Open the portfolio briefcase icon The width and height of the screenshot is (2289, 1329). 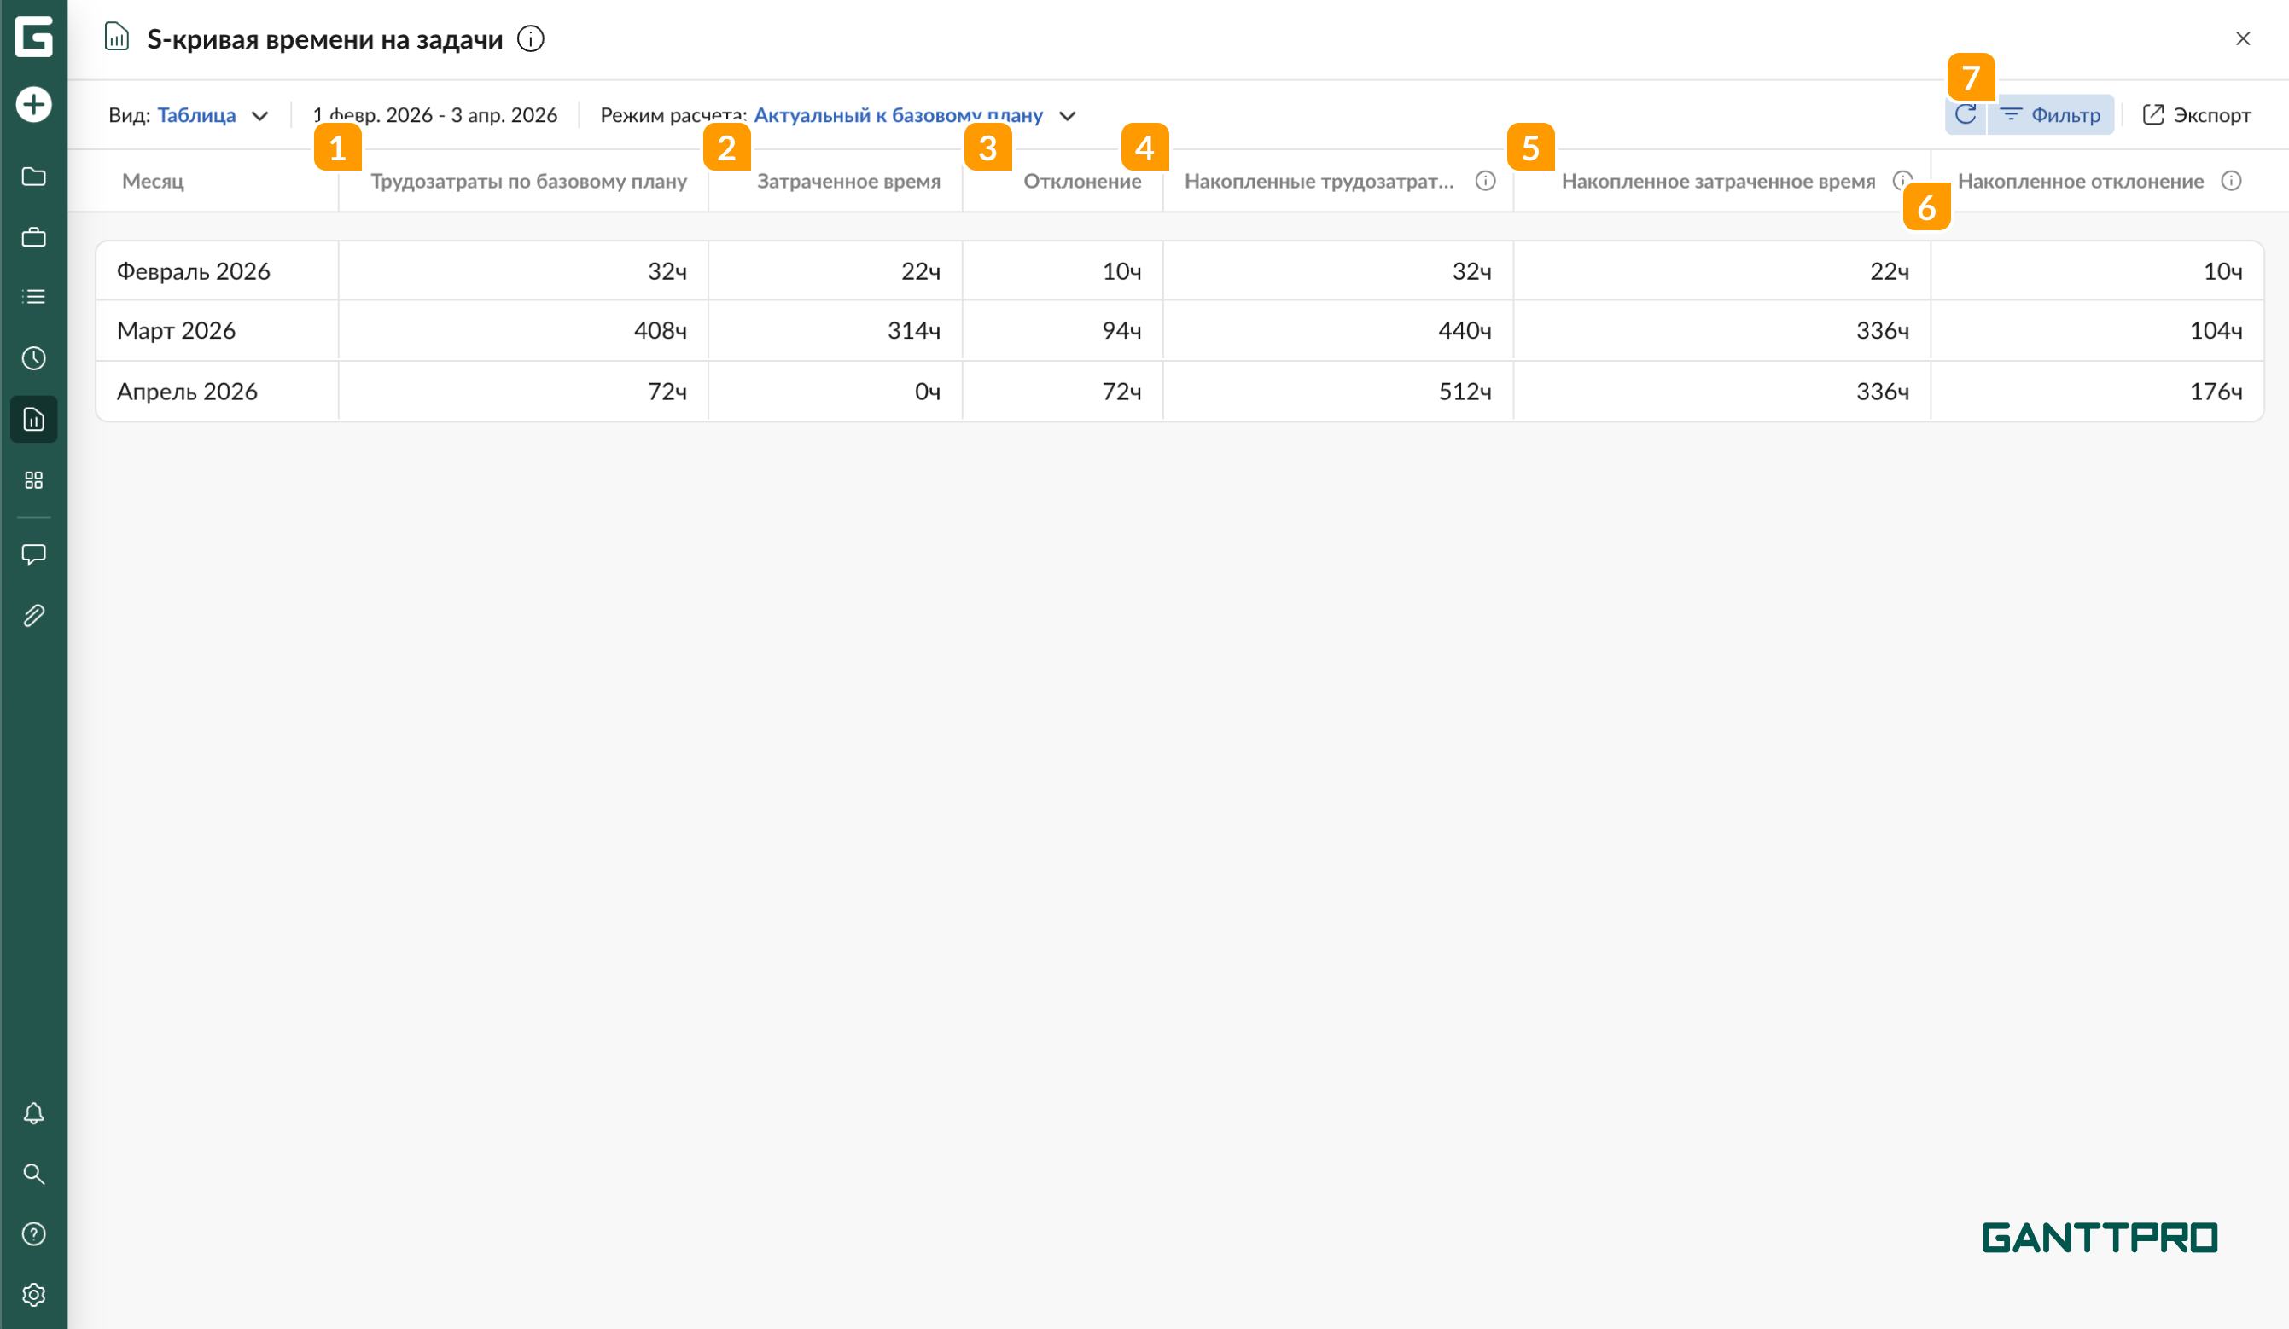(33, 237)
